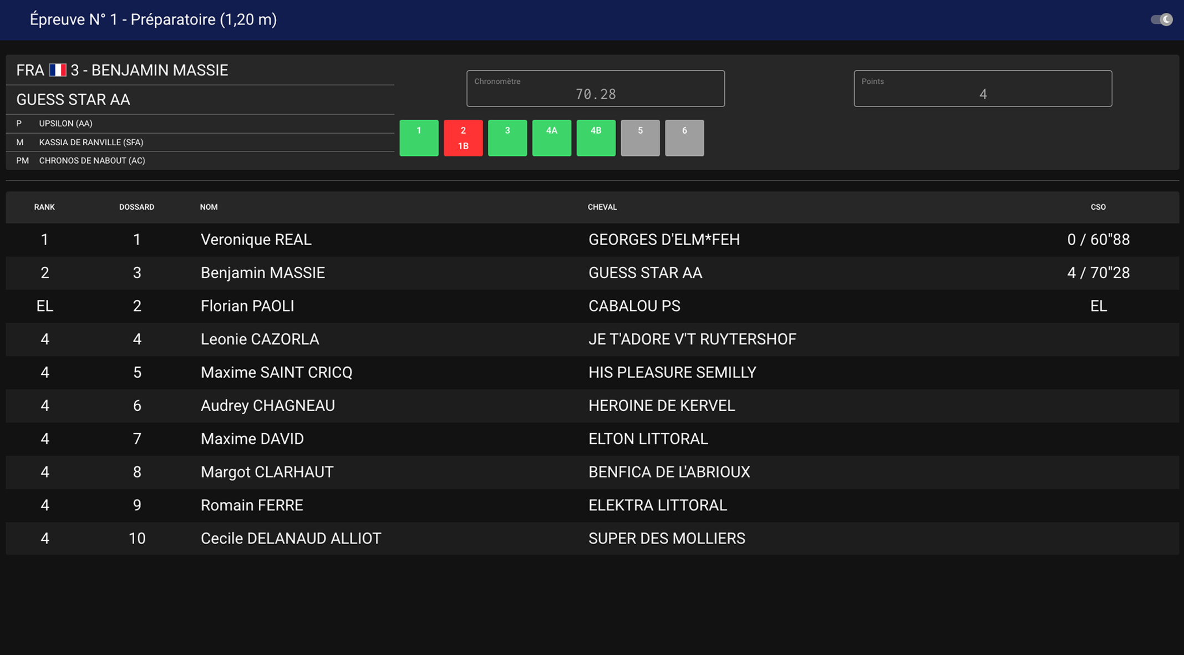Select green obstacle 3 box
The width and height of the screenshot is (1184, 655).
coord(507,138)
